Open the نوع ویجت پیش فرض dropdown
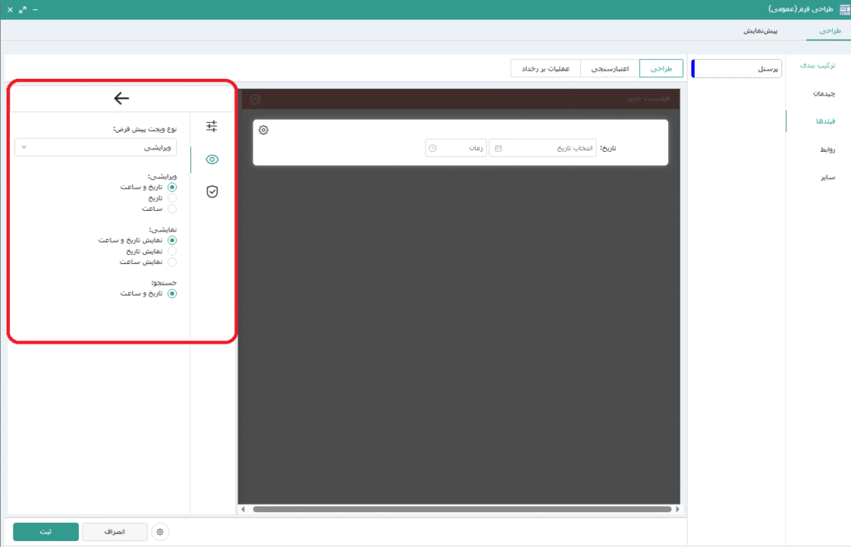 click(x=96, y=147)
